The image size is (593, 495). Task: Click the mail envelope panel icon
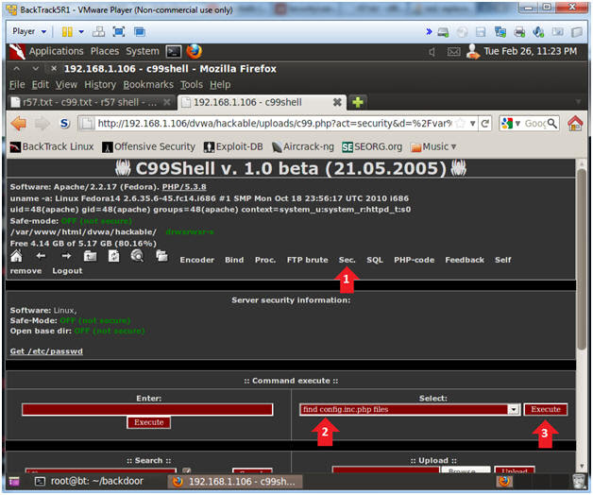(453, 51)
